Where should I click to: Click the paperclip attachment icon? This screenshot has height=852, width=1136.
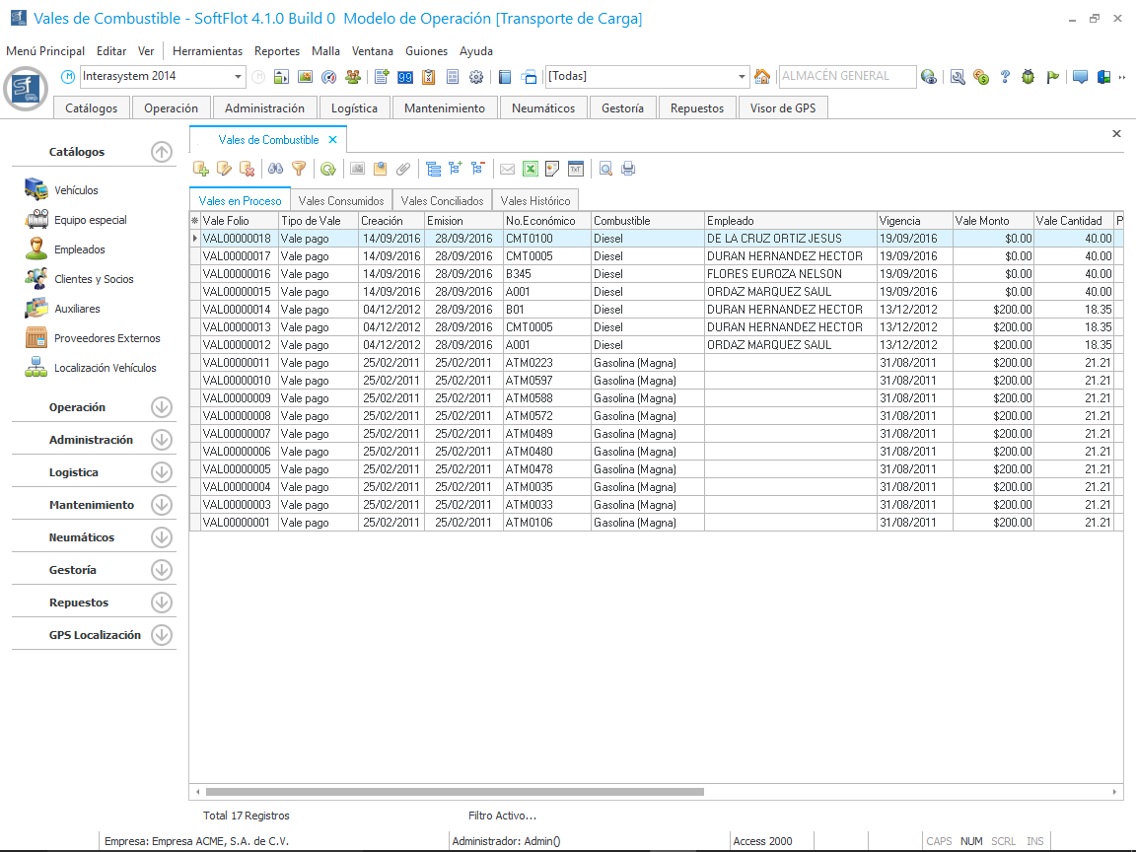point(402,169)
